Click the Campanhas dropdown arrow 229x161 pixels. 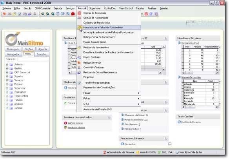pyautogui.click(x=170, y=144)
